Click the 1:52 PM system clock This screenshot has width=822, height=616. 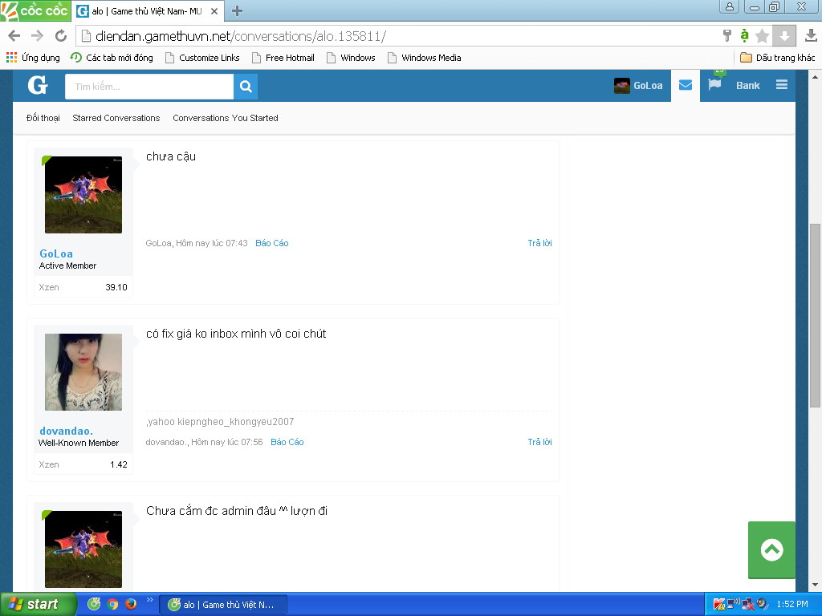(792, 604)
